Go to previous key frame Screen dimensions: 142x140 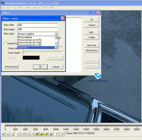pyautogui.click(x=37, y=134)
